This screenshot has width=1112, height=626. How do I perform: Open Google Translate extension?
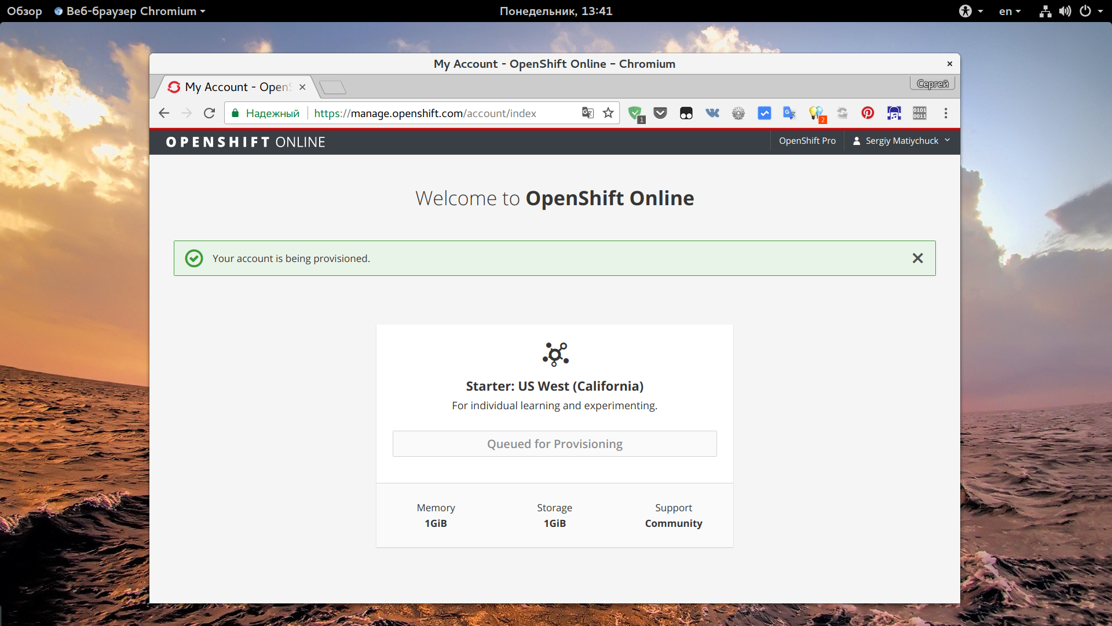point(789,113)
